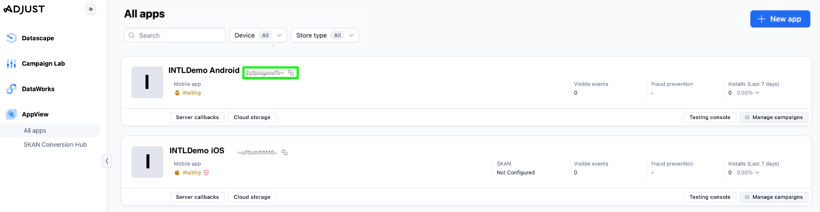Image resolution: width=820 pixels, height=212 pixels.
Task: Open SKAN Conversion Hub
Action: pos(55,145)
